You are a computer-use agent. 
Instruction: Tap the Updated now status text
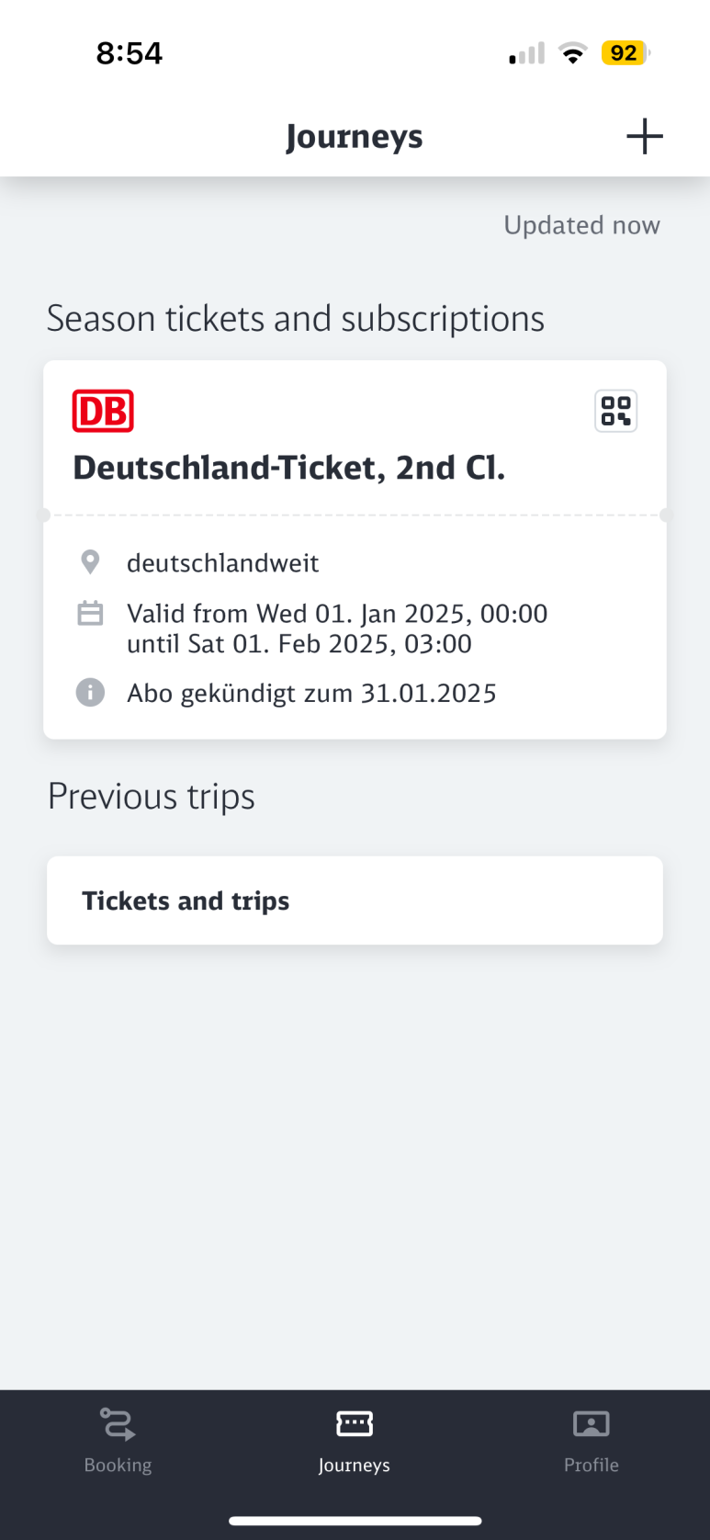click(581, 225)
